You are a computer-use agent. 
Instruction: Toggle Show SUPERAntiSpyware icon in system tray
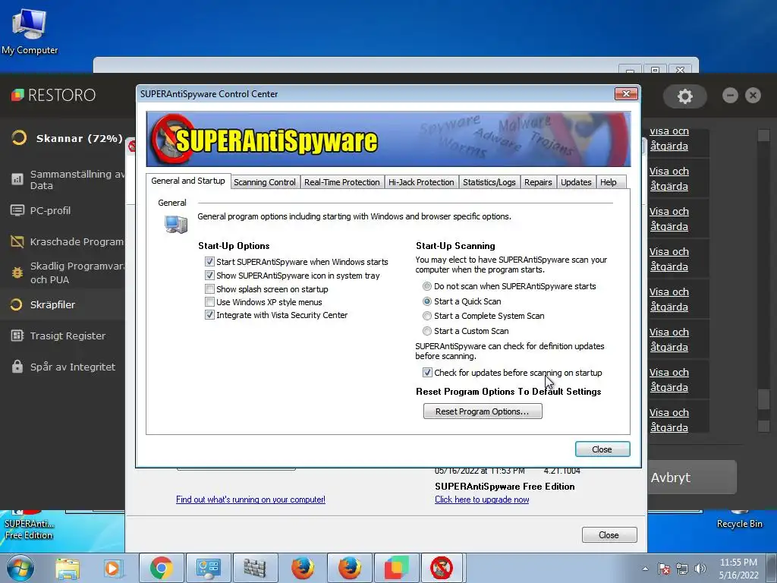(x=209, y=275)
